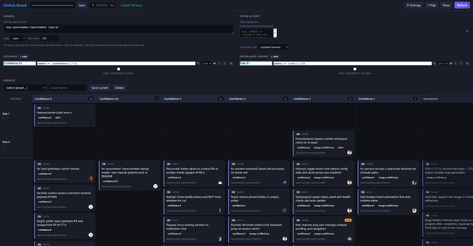Click the Confidence 1 column header
This screenshot has width=473, height=246.
pyautogui.click(x=388, y=99)
